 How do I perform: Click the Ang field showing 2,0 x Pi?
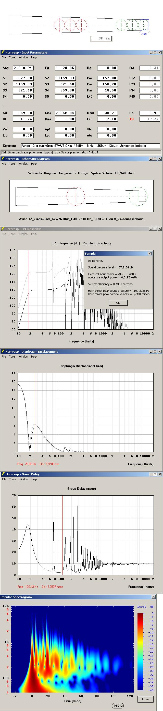tap(23, 68)
